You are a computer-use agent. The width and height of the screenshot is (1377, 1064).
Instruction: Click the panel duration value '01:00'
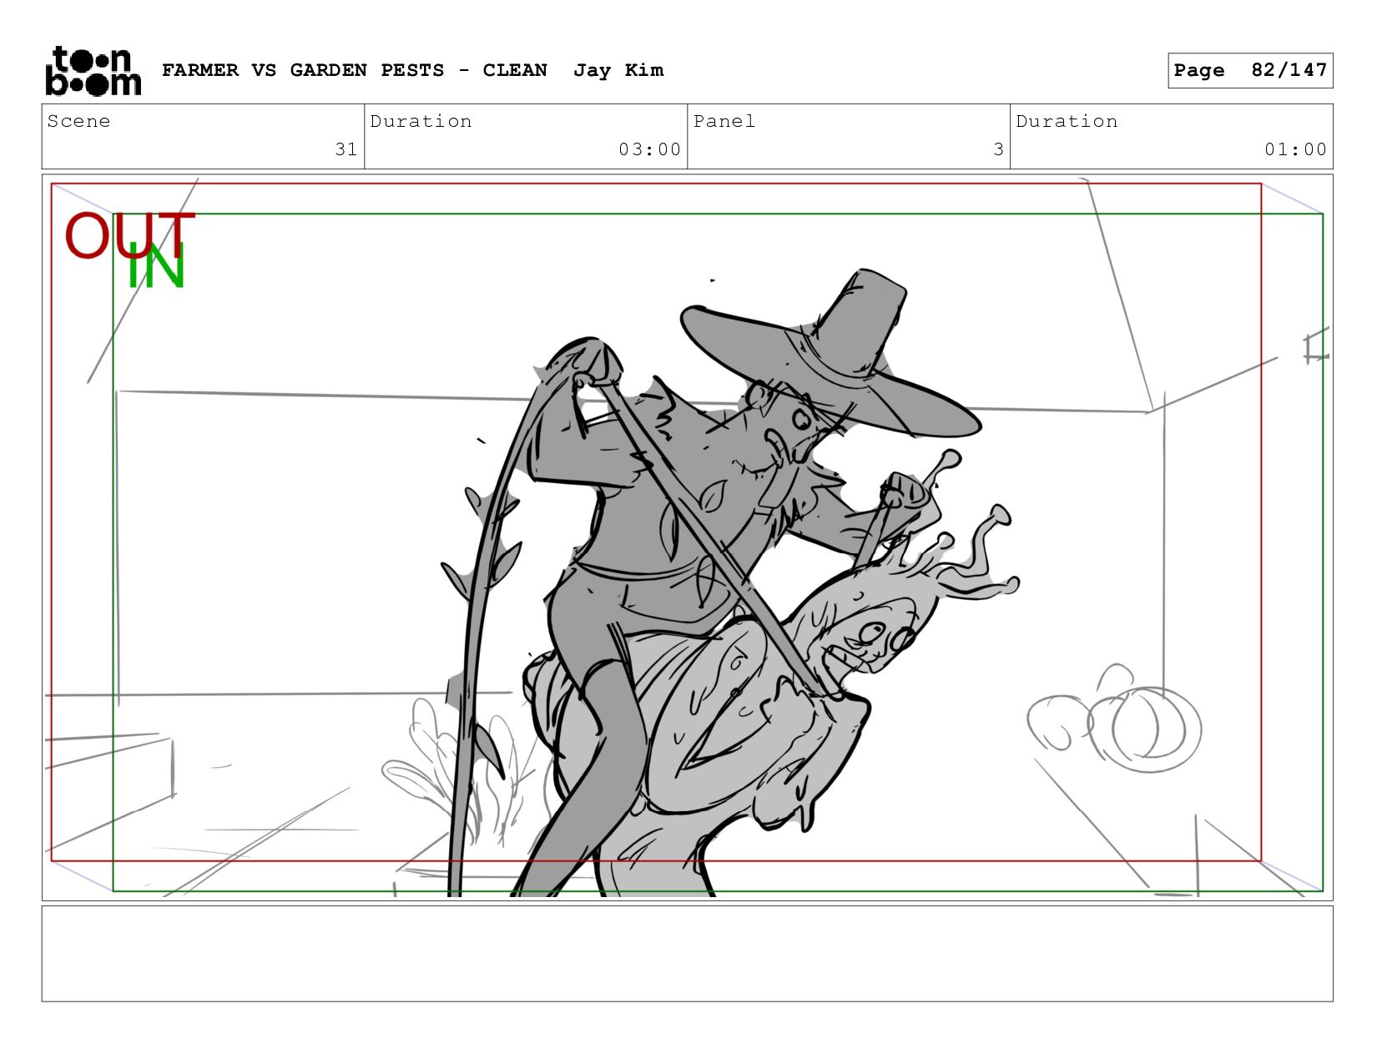(1295, 149)
